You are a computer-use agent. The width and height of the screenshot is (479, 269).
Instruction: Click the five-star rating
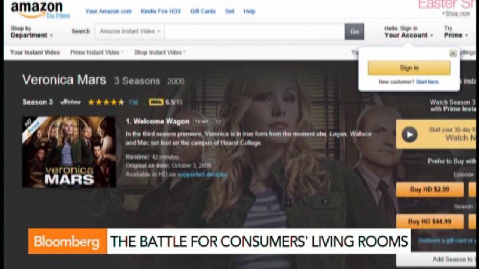coord(106,102)
